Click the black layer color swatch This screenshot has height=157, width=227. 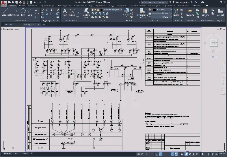click(101, 10)
